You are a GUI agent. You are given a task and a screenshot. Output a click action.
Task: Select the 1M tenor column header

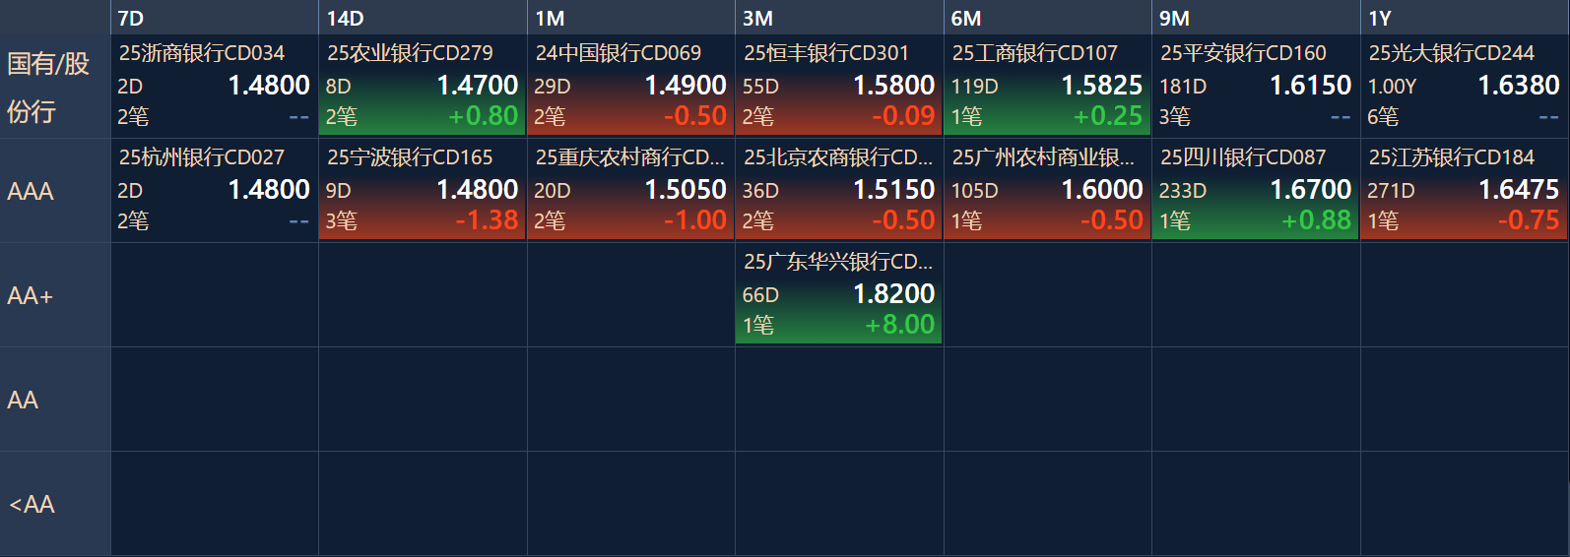pos(630,18)
